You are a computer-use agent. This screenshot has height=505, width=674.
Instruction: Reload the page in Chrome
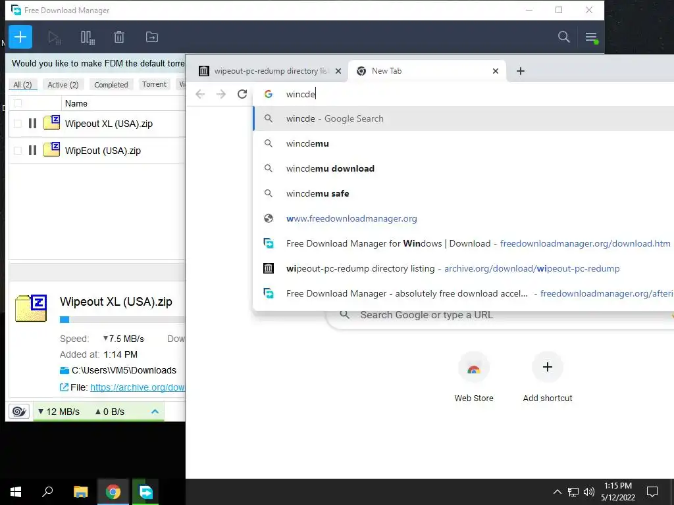[x=242, y=94]
